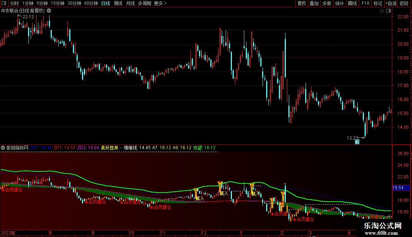Click the 标记 mark button
Image resolution: width=412 pixels, height=237 pixels.
[378, 3]
